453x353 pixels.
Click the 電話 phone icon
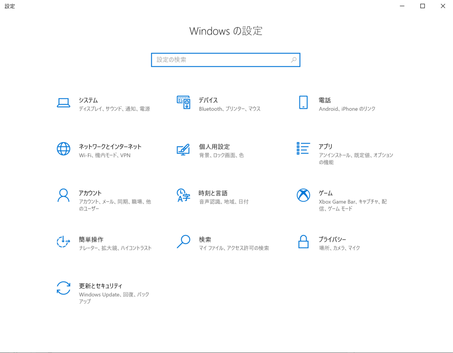click(303, 102)
